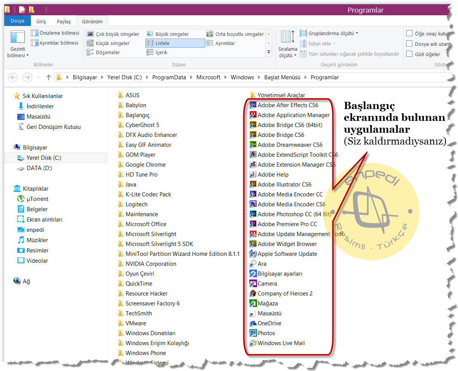The height and width of the screenshot is (371, 458).
Task: Open Masaüstü in Sık Kullanılanlar
Action: coord(34,117)
